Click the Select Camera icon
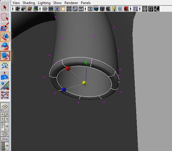Image resolution: width=172 pixels, height=151 pixels. pos(17,9)
